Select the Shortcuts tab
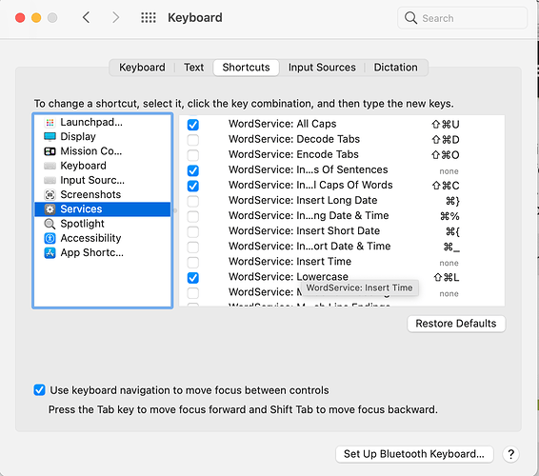 [x=246, y=68]
